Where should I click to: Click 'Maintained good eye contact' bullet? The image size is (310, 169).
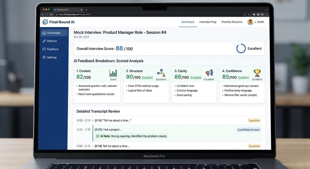[x=241, y=86]
